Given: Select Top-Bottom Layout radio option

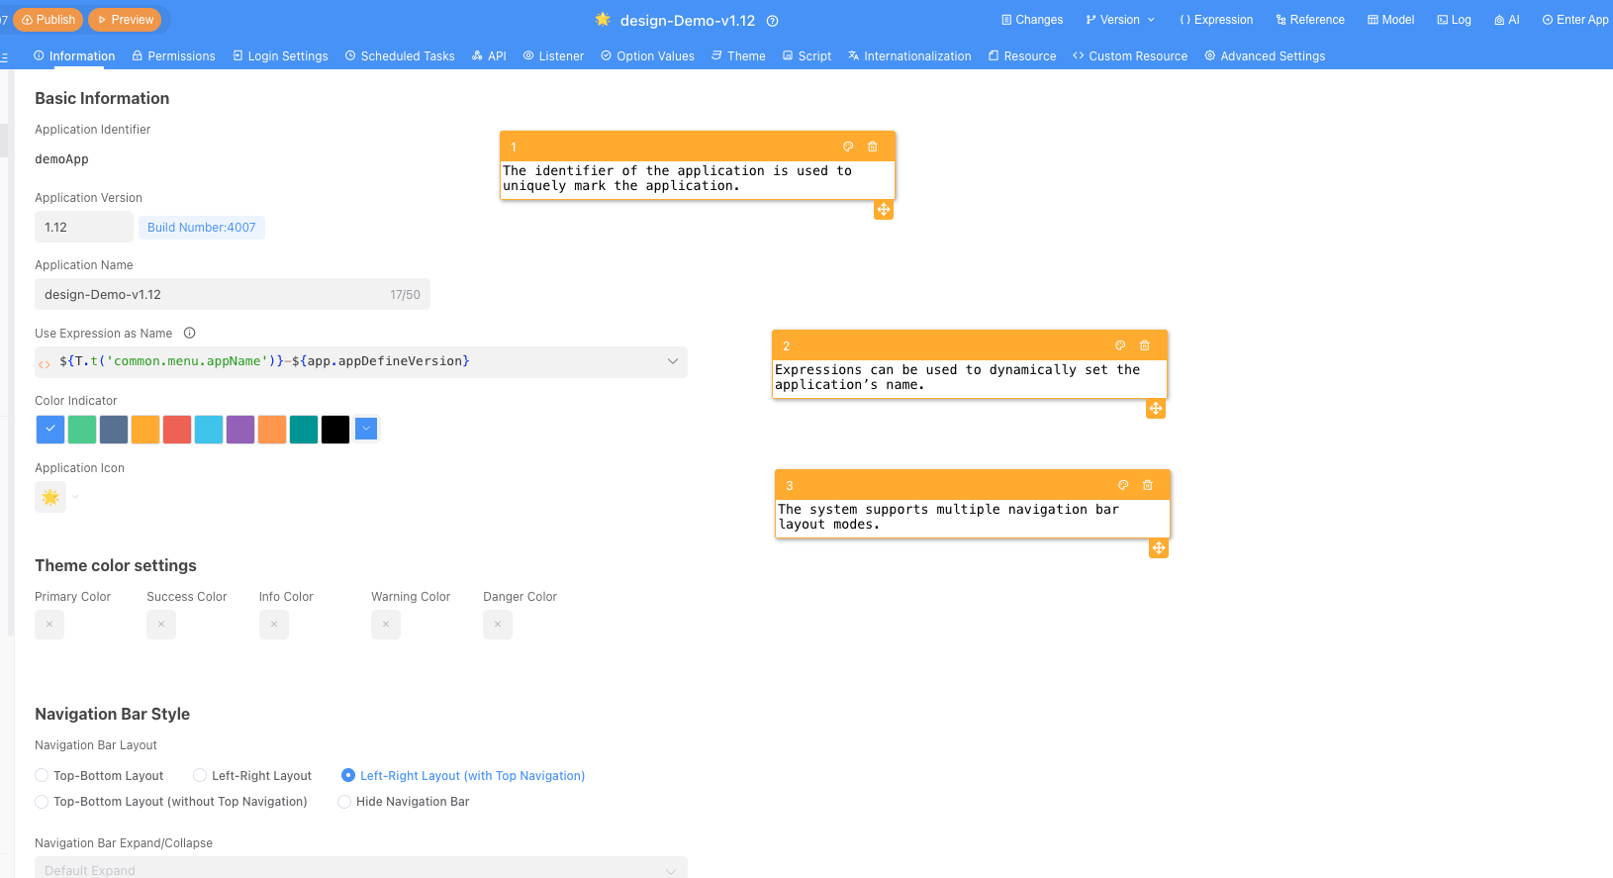Looking at the screenshot, I should coord(42,776).
